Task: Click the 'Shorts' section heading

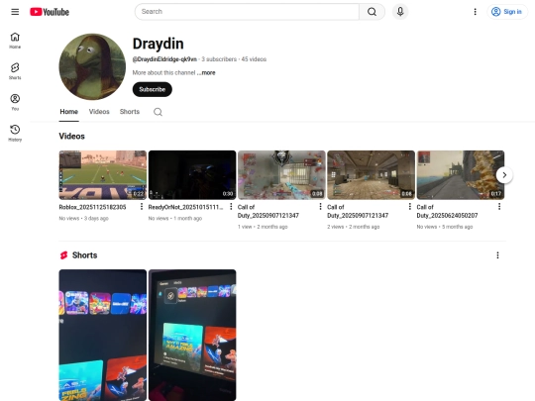Action: point(84,255)
